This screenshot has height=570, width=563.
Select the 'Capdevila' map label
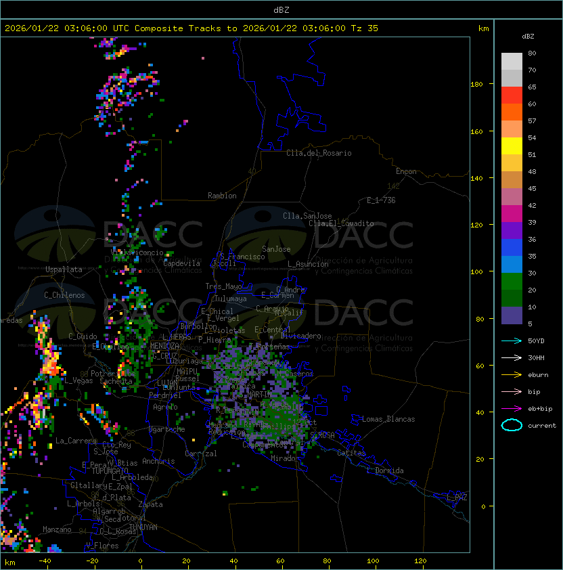[x=182, y=263]
